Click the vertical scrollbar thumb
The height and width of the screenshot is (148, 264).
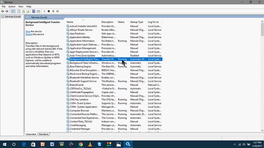pos(262,29)
